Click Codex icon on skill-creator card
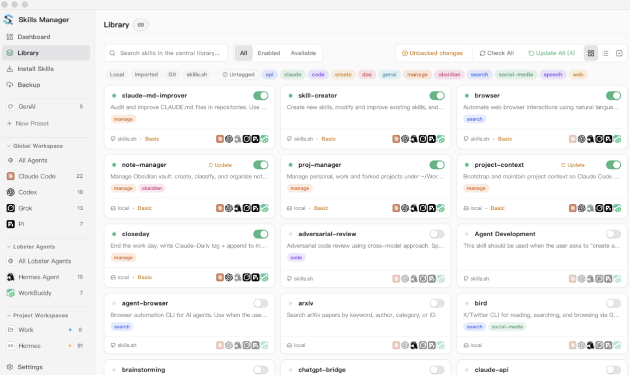 click(x=405, y=139)
